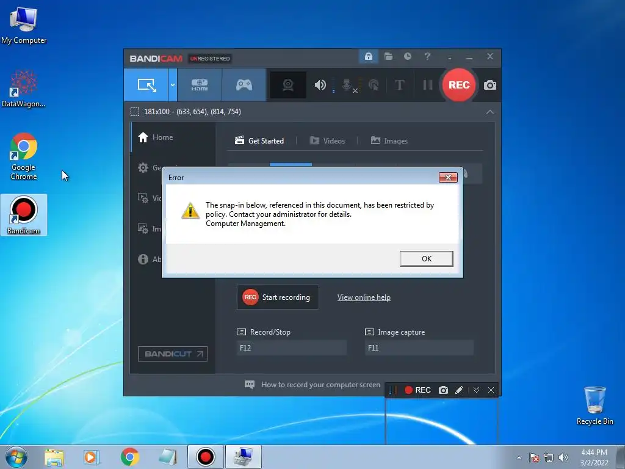Select Bandicam screen recording mode
The height and width of the screenshot is (469, 625).
click(146, 85)
